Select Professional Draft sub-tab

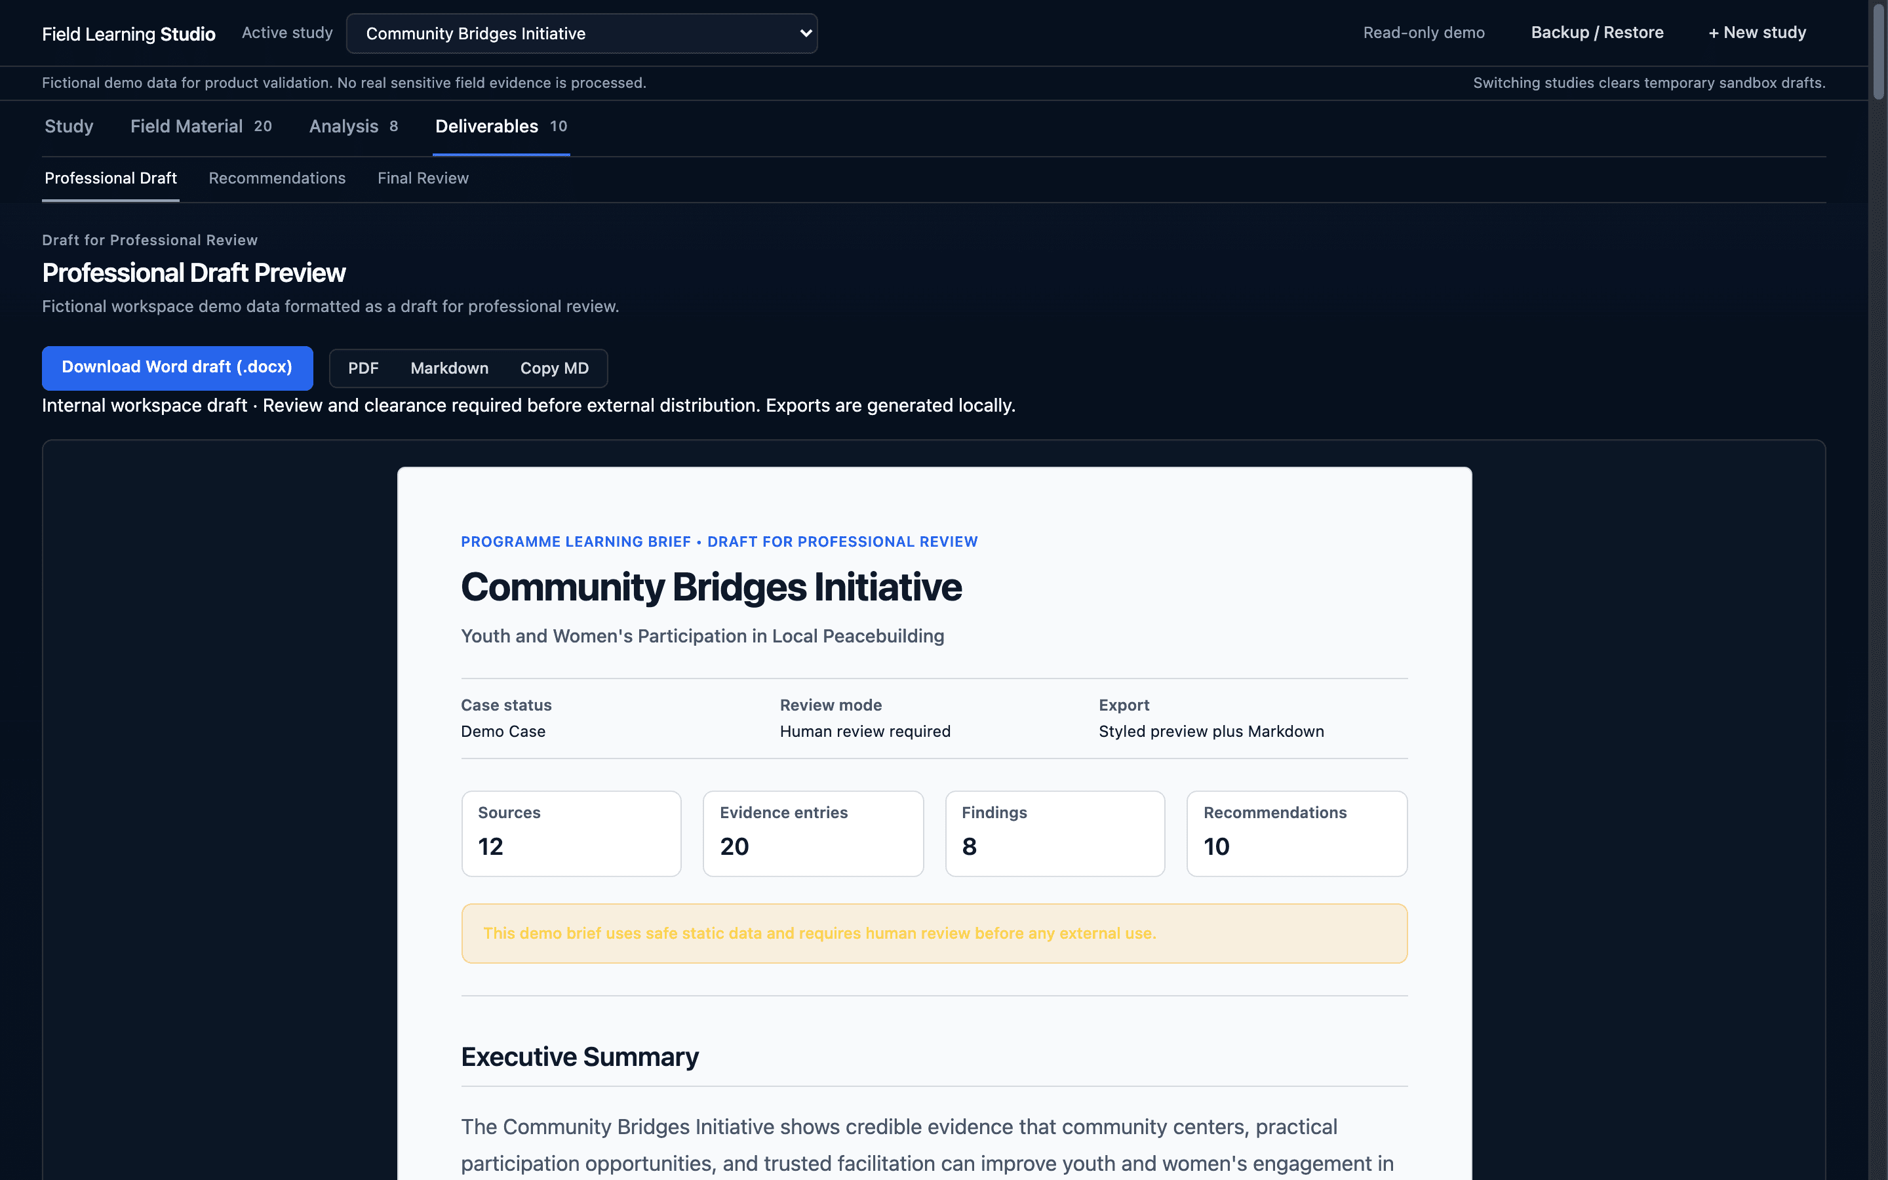(111, 178)
